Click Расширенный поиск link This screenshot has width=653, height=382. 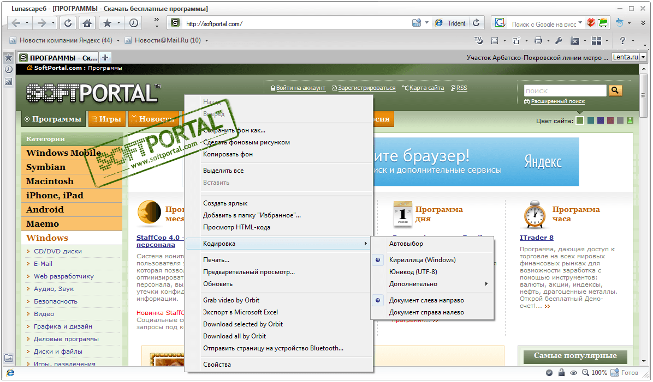[x=557, y=101]
